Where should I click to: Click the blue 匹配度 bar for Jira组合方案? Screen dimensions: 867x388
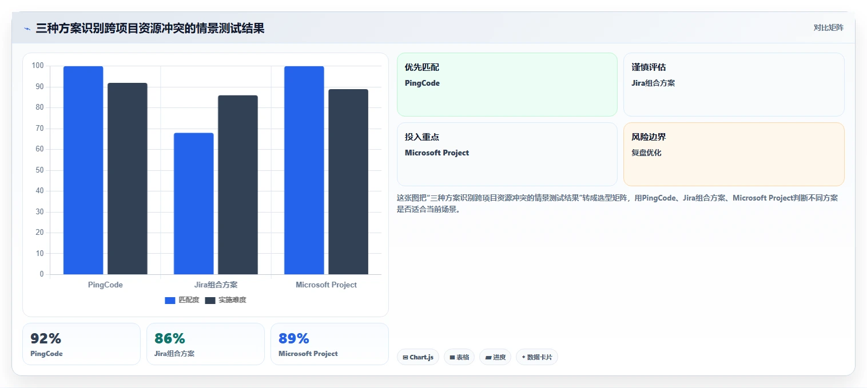pyautogui.click(x=194, y=203)
